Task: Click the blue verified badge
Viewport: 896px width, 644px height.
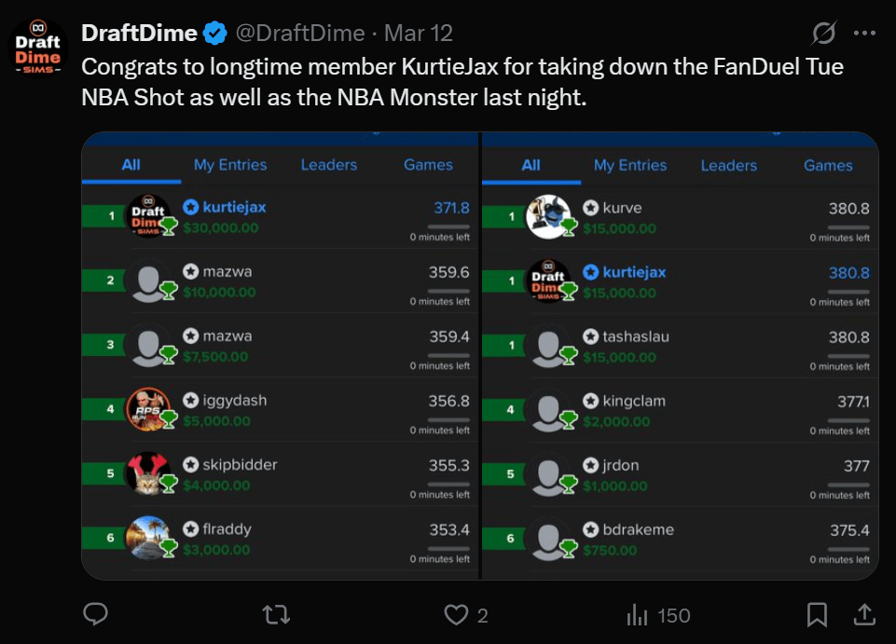Action: pos(215,34)
